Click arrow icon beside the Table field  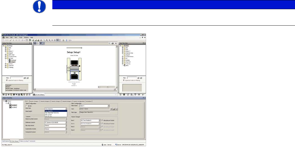[x=111, y=109]
